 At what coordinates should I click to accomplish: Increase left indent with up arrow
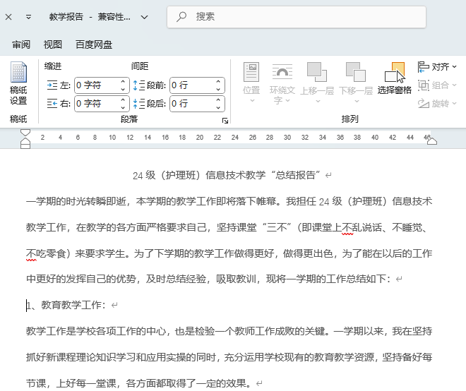(x=123, y=82)
